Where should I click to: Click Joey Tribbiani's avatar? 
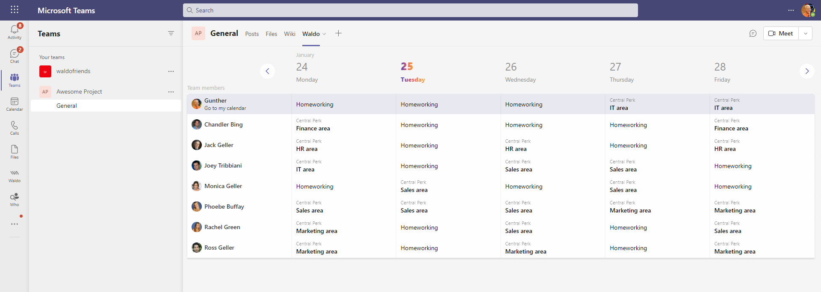click(x=197, y=165)
